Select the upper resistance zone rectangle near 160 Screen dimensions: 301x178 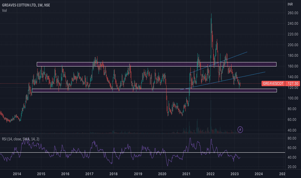(x=157, y=64)
